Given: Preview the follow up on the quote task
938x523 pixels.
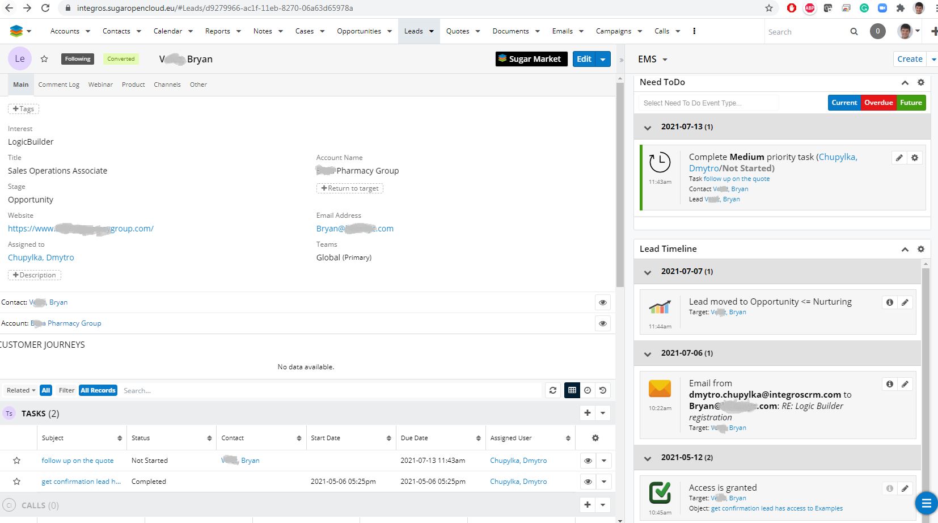Looking at the screenshot, I should [588, 461].
